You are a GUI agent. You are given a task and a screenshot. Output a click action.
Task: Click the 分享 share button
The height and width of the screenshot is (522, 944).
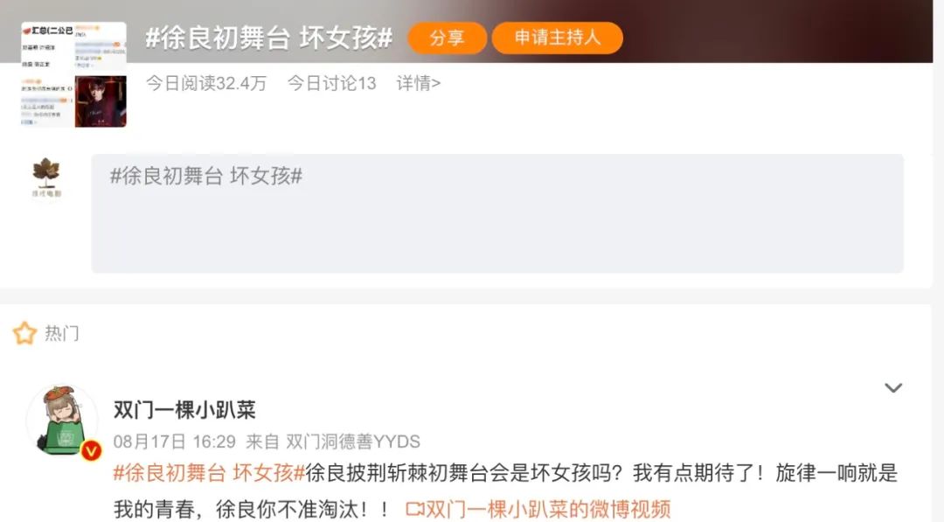point(447,38)
